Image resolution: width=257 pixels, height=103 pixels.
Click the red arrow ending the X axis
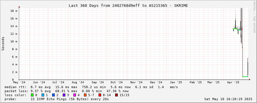[x=250, y=80]
